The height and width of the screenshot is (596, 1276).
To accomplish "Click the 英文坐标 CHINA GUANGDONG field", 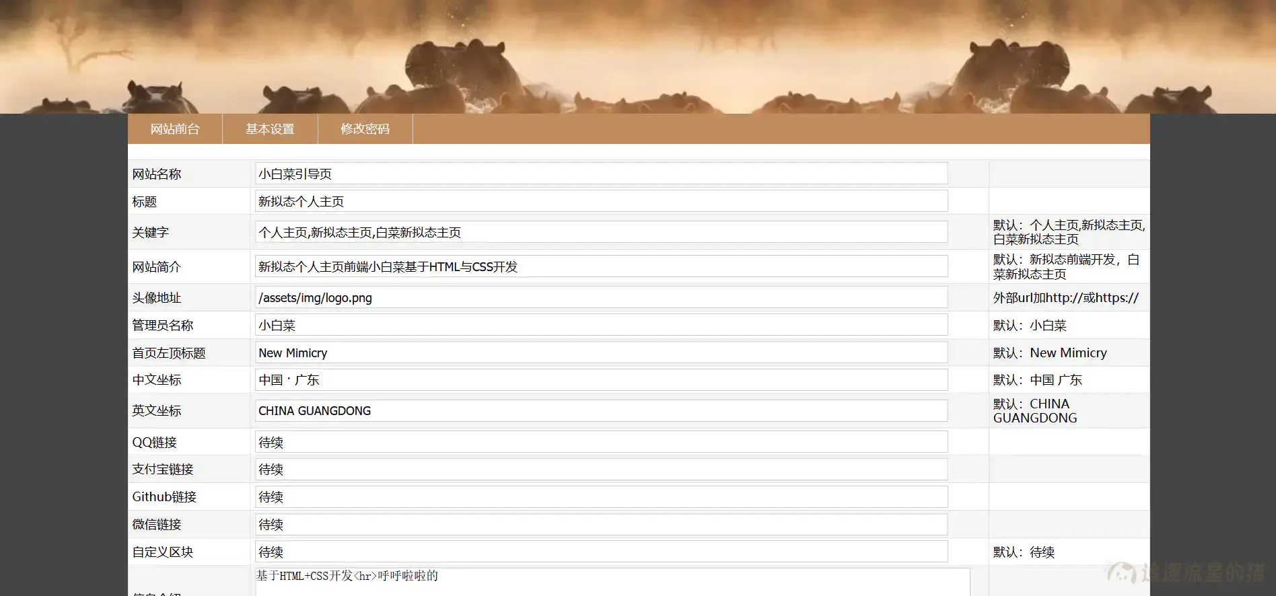I will [x=601, y=410].
